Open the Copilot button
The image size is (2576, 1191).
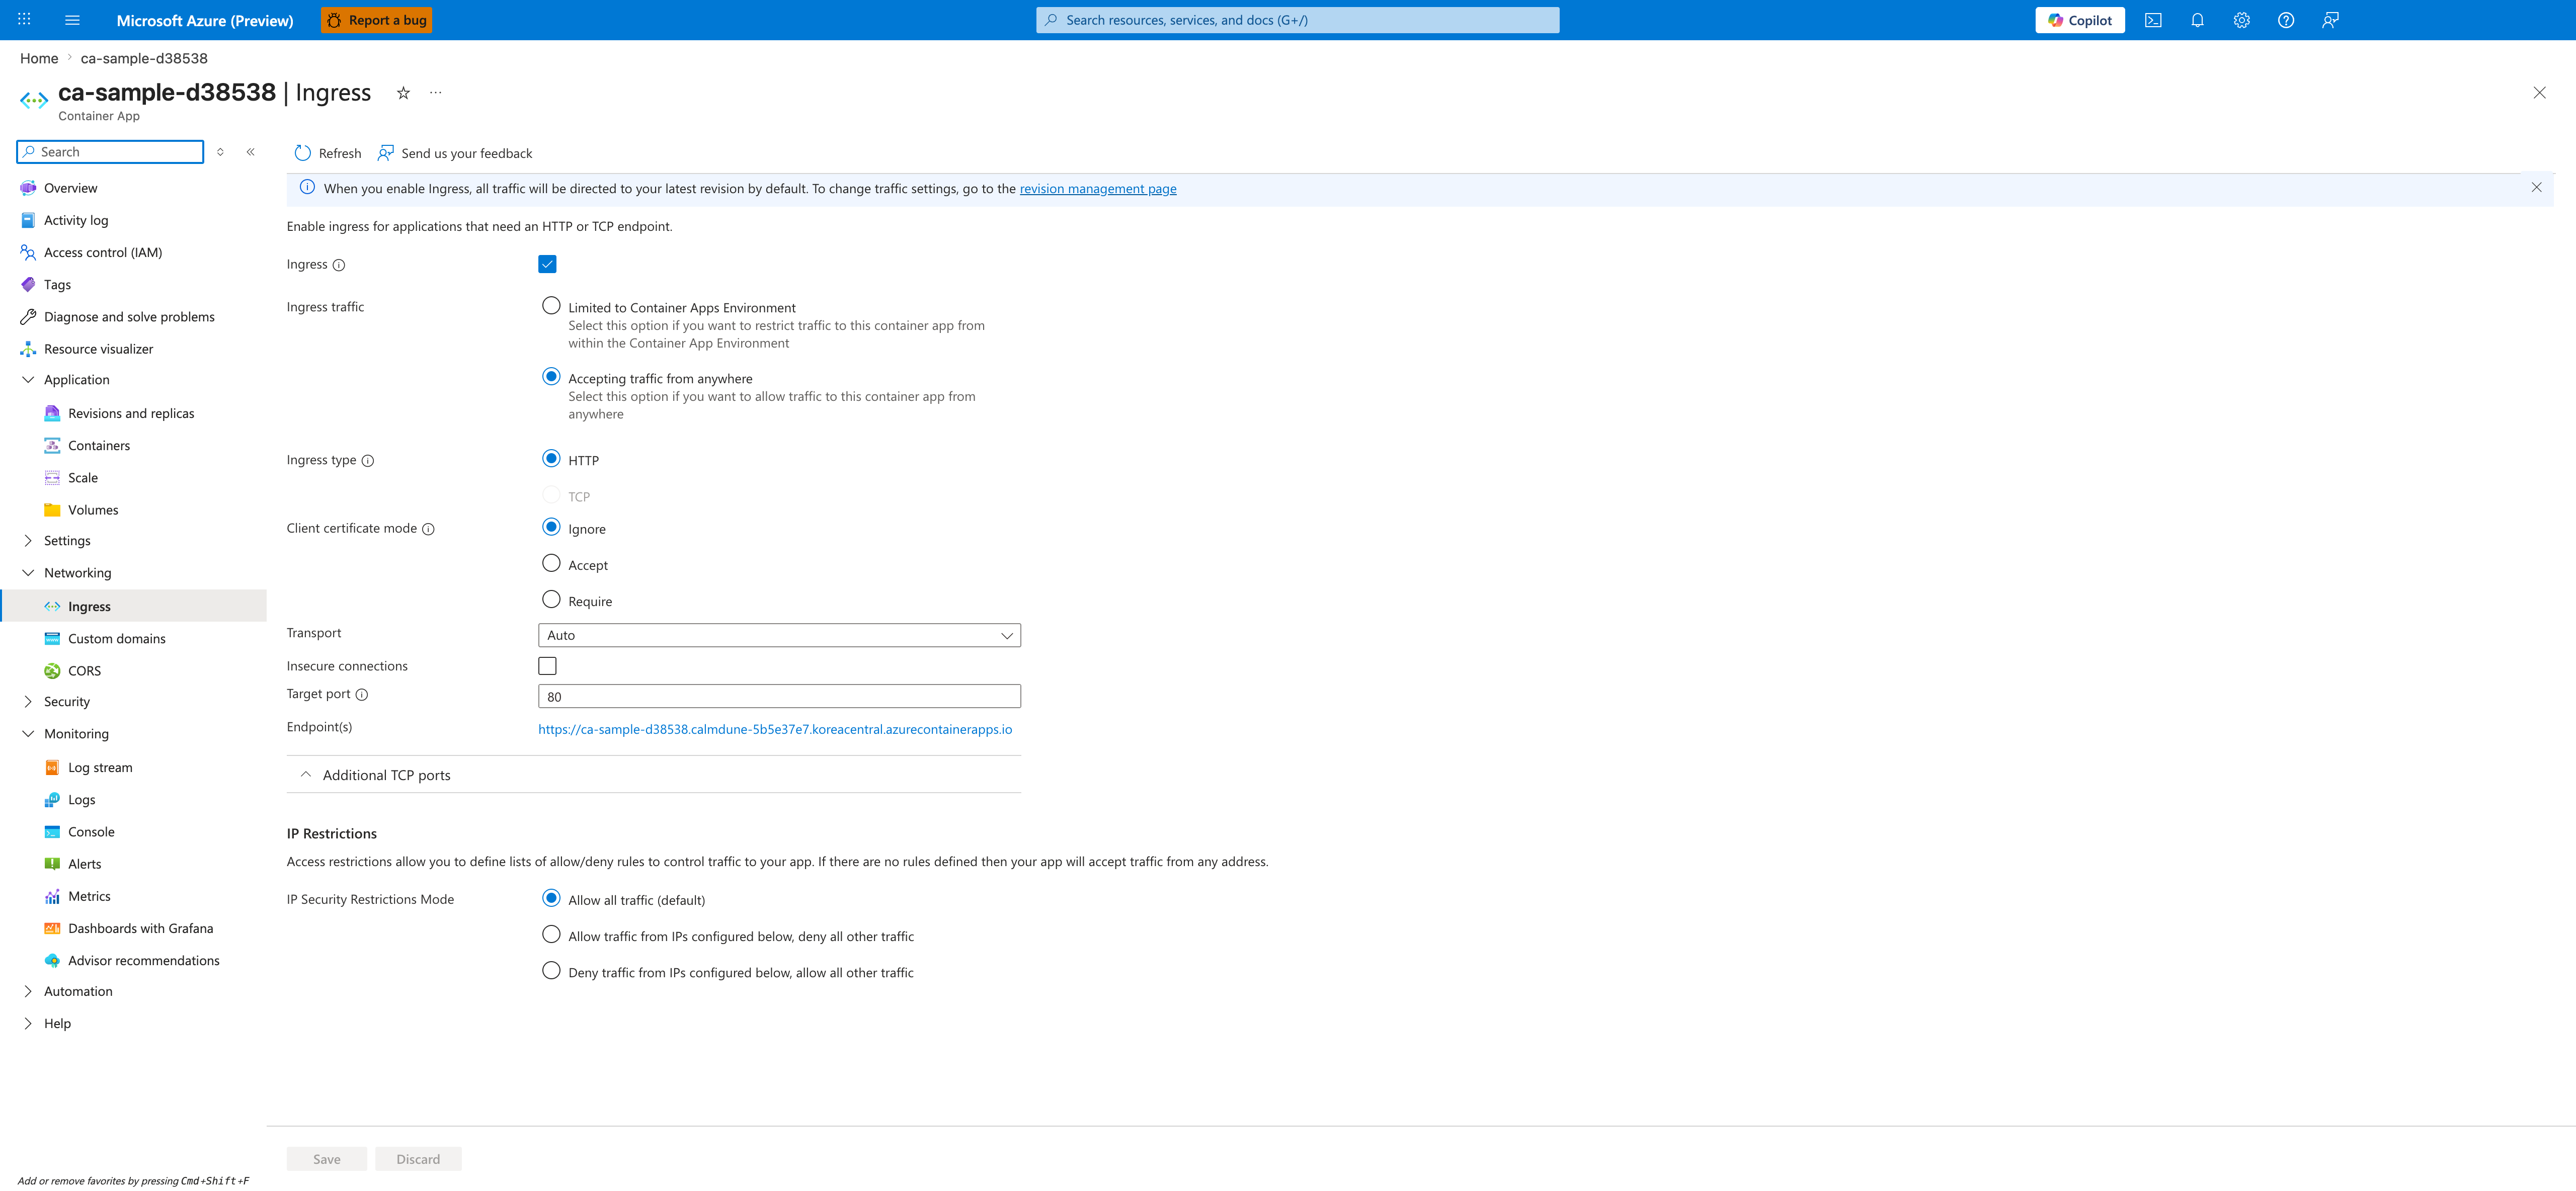click(2079, 20)
